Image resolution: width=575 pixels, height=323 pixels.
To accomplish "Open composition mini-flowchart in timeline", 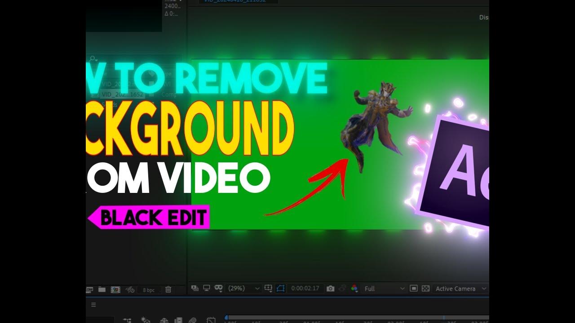I will coord(127,320).
